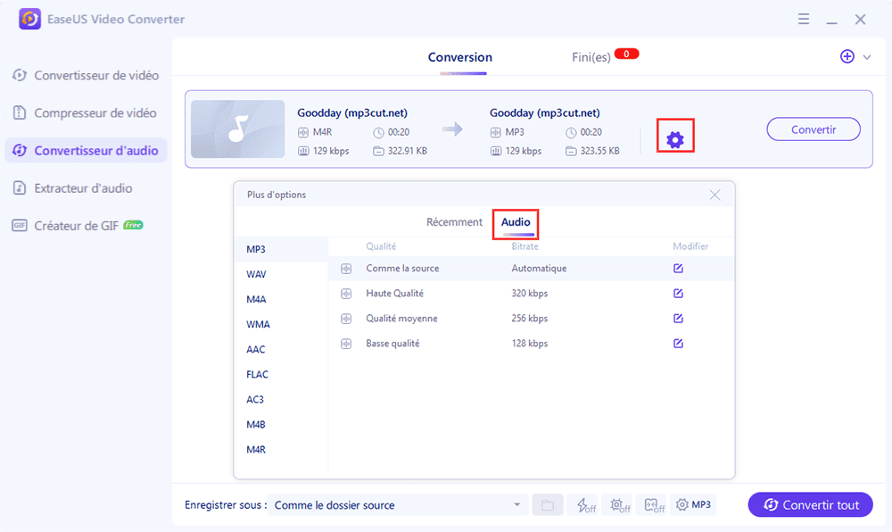Expand the arrow next to add button
The height and width of the screenshot is (532, 892).
coord(867,57)
